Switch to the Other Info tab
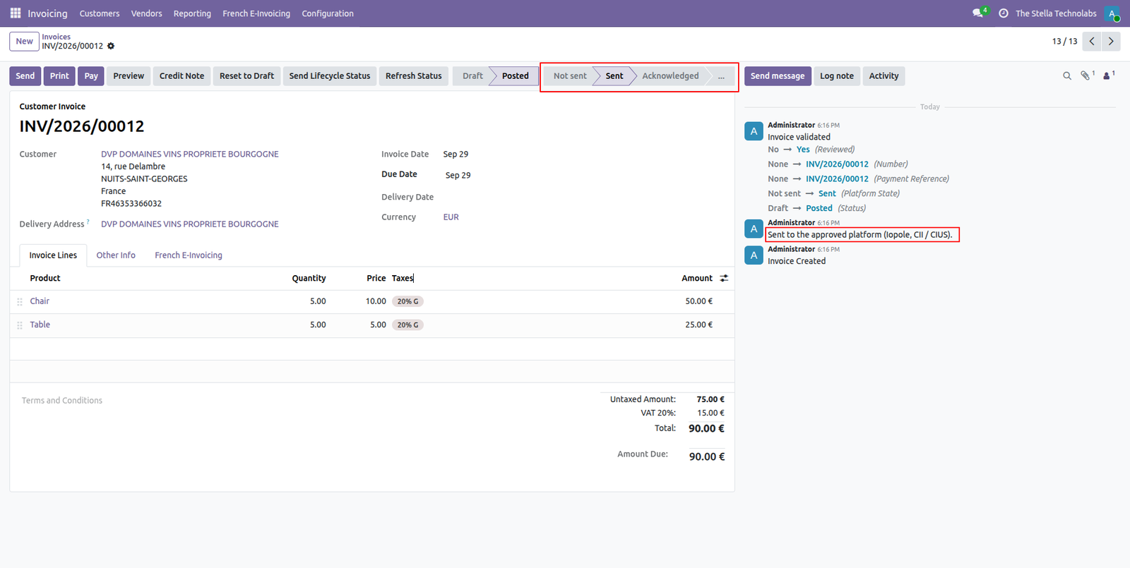The width and height of the screenshot is (1130, 568). coord(116,255)
